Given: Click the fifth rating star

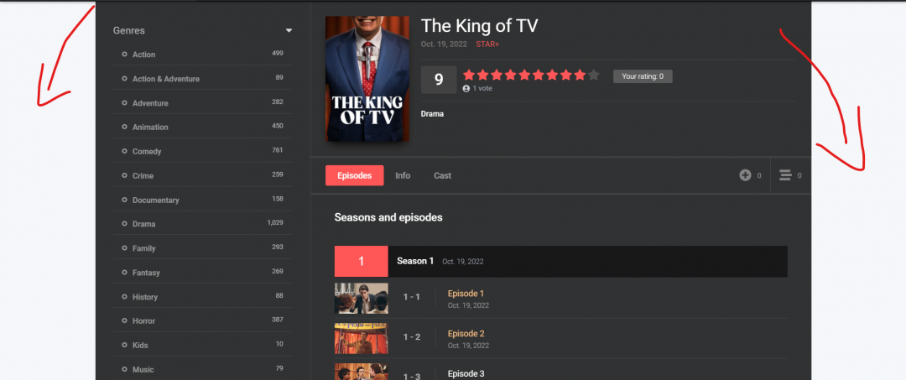Looking at the screenshot, I should pos(524,75).
